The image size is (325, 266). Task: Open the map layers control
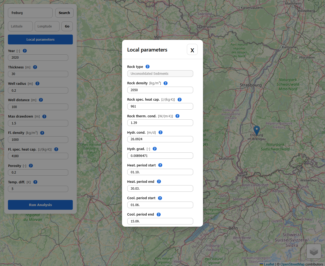(314, 251)
